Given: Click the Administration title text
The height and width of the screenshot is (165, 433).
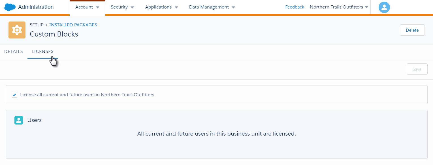Looking at the screenshot, I should [x=36, y=7].
